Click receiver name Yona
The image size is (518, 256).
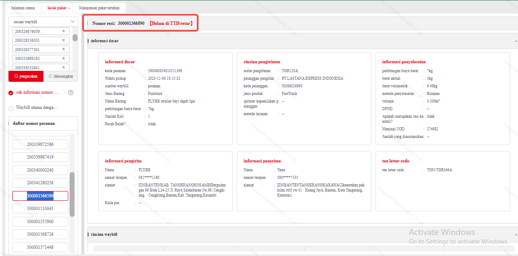pyautogui.click(x=281, y=170)
